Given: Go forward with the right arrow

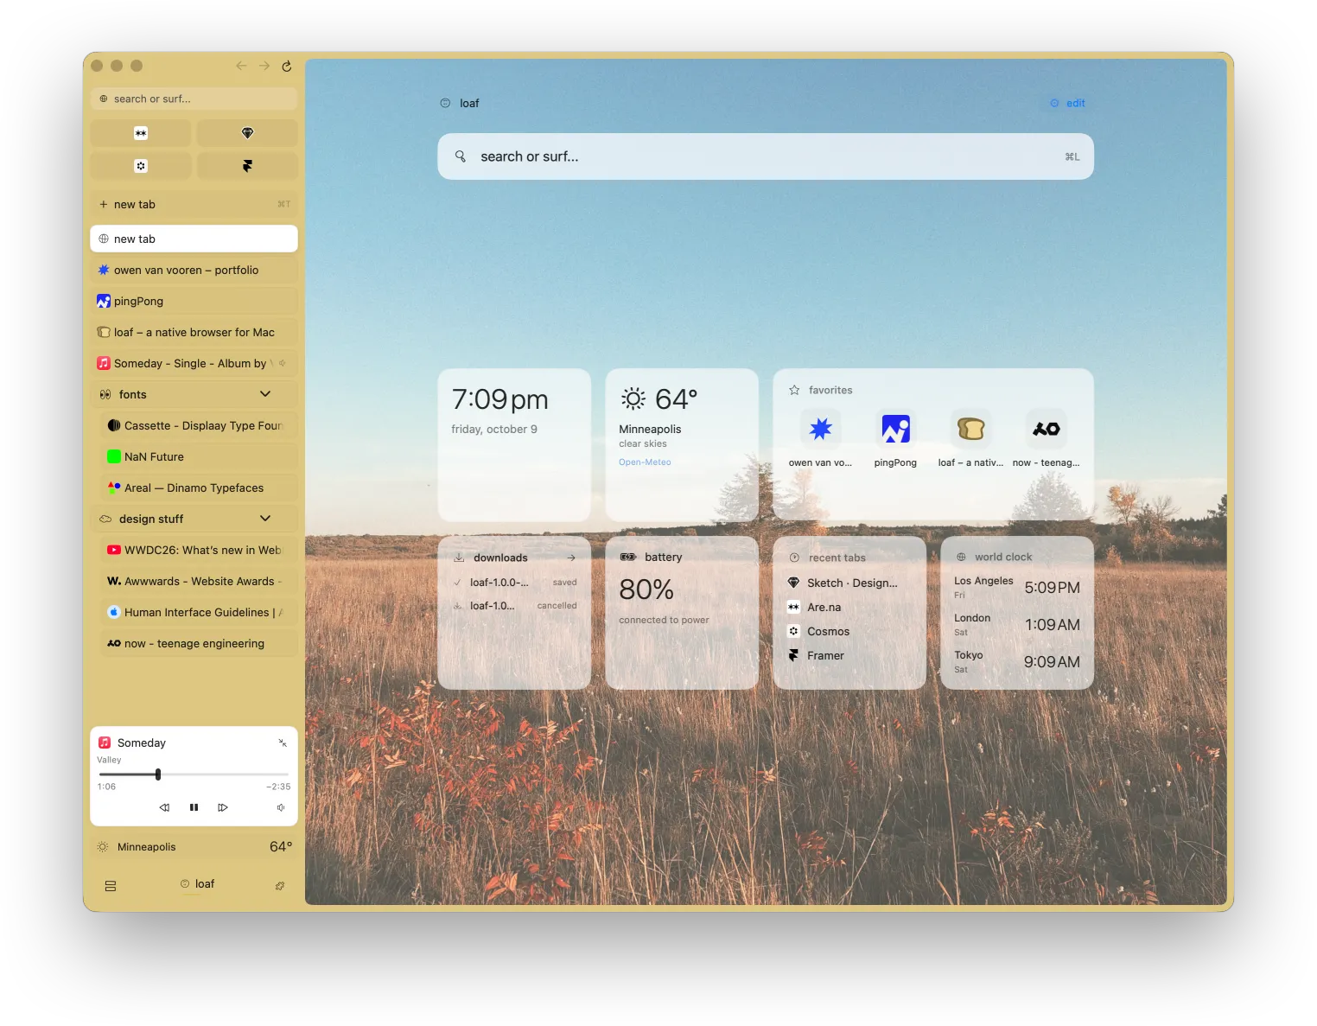Looking at the screenshot, I should click(x=264, y=66).
